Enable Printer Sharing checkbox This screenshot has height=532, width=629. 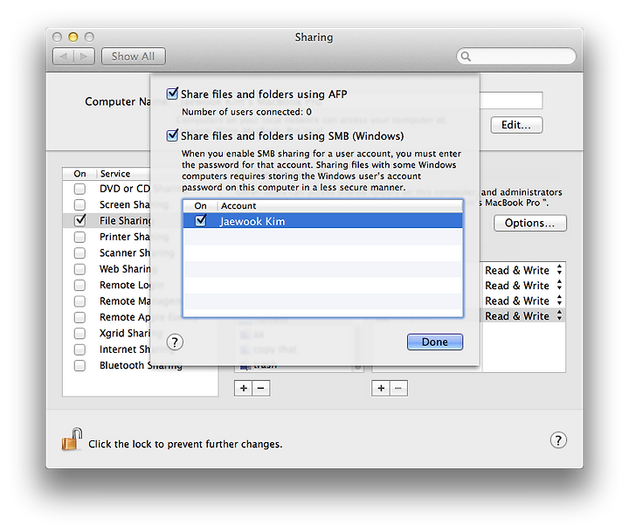pyautogui.click(x=79, y=237)
